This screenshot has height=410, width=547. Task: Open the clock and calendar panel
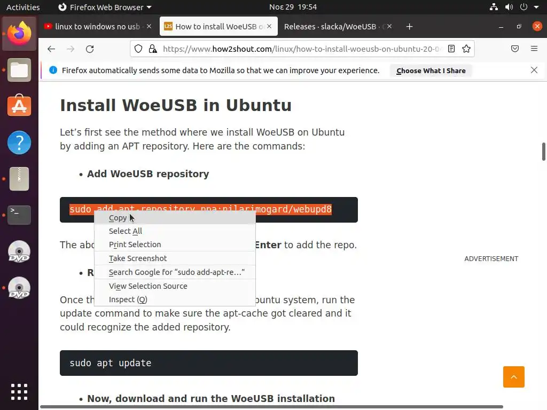pos(293,7)
